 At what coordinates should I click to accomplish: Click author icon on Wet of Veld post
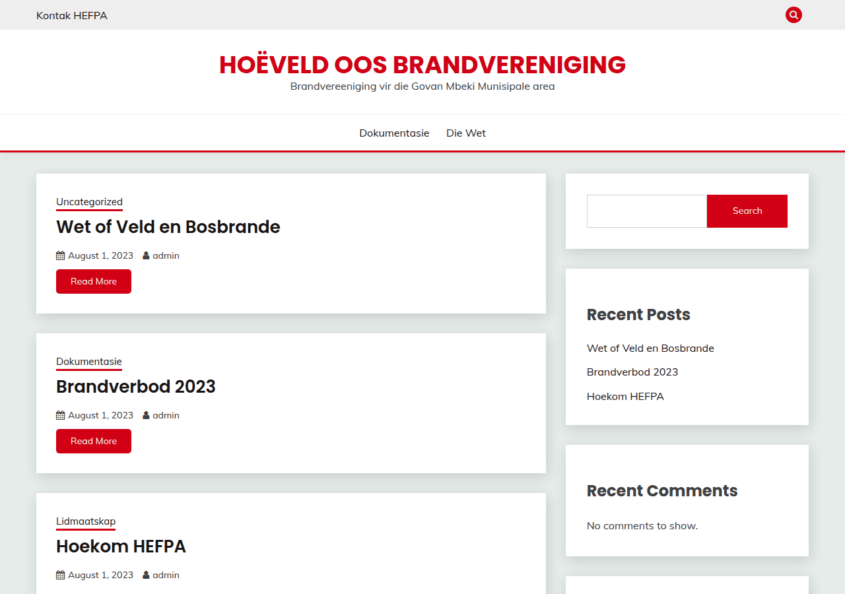146,255
